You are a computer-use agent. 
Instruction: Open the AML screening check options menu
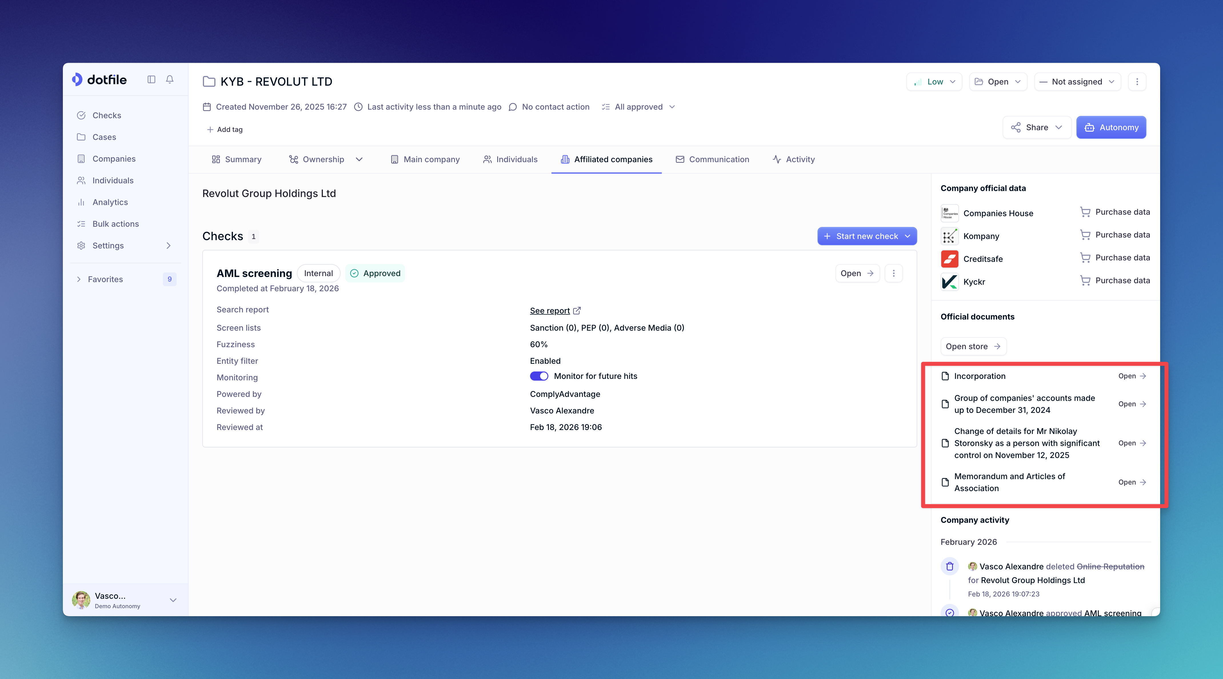pos(894,273)
